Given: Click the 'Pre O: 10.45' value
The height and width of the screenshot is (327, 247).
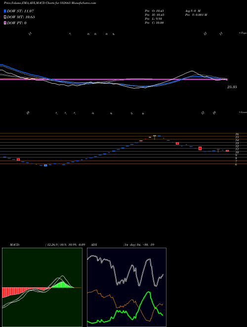Looking at the screenshot, I should coord(154,10).
